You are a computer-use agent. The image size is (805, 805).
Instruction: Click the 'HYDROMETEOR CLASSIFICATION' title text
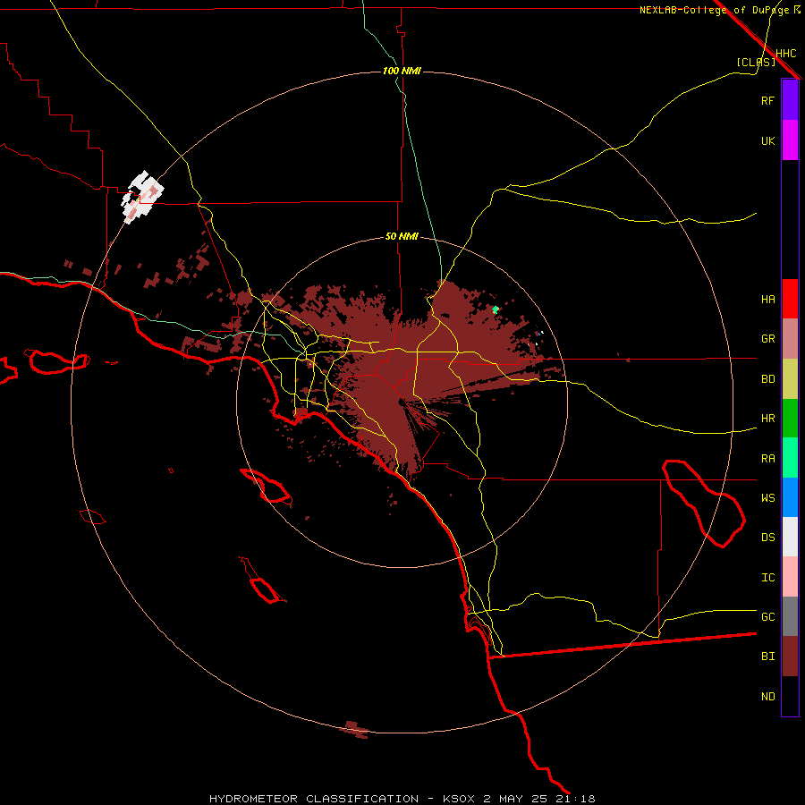click(x=314, y=799)
